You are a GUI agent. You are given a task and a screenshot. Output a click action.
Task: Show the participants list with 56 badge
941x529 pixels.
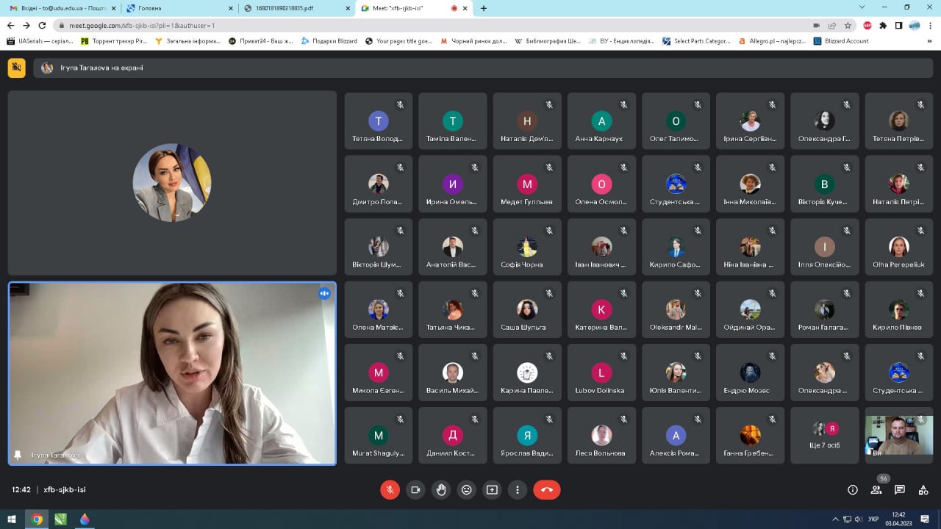876,490
